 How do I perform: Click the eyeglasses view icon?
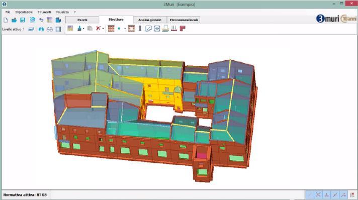(x=50, y=29)
